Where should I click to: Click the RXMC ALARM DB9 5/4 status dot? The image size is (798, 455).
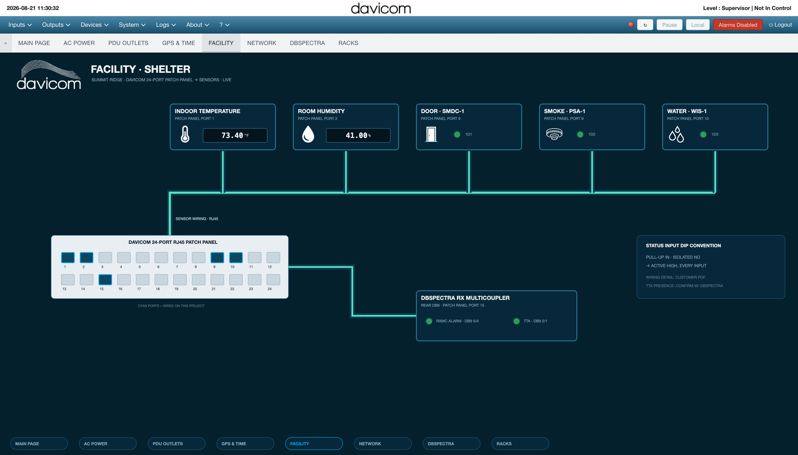tap(429, 321)
